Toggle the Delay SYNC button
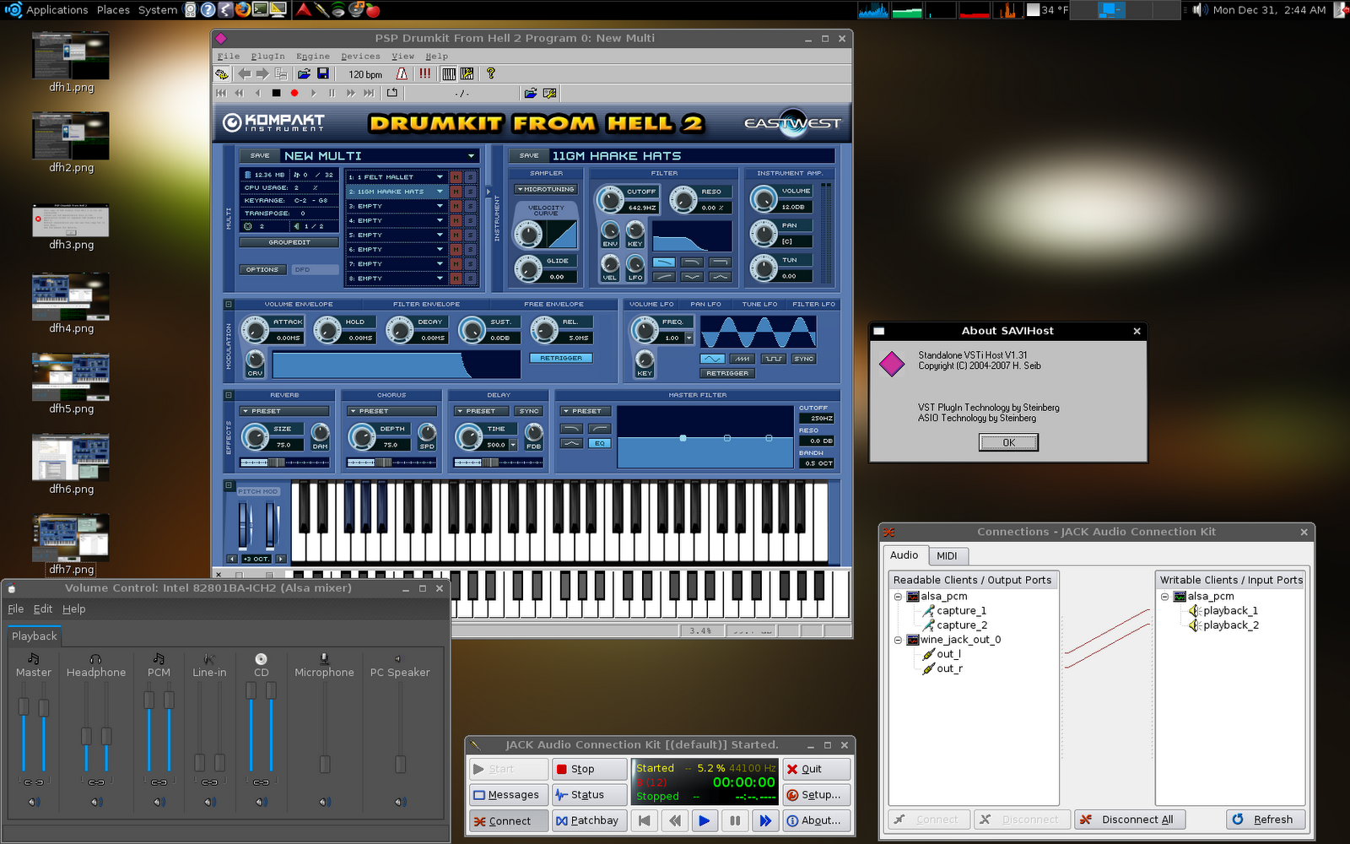Viewport: 1350px width, 844px height. click(x=529, y=411)
